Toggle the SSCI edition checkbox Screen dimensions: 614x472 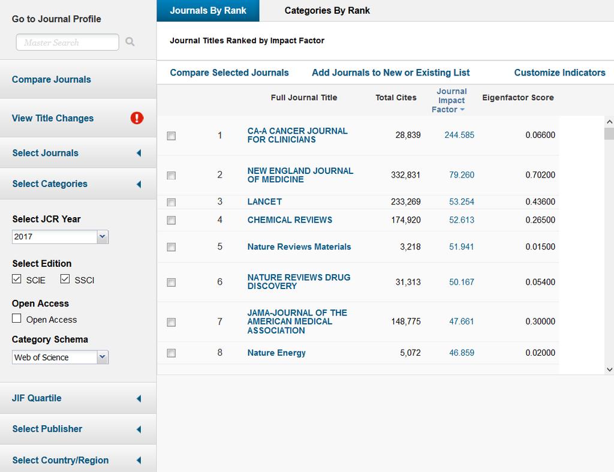[x=65, y=279]
